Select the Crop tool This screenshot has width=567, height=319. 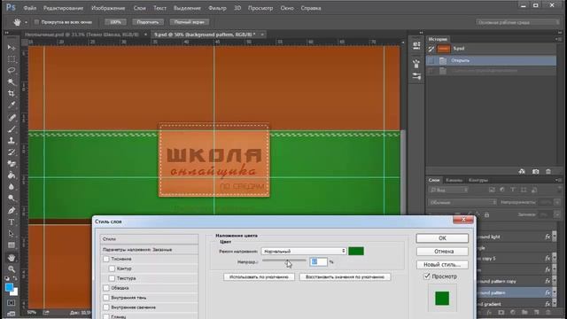tap(12, 94)
